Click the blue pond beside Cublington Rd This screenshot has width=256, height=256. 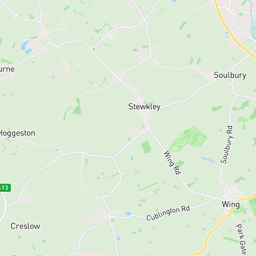point(128,213)
